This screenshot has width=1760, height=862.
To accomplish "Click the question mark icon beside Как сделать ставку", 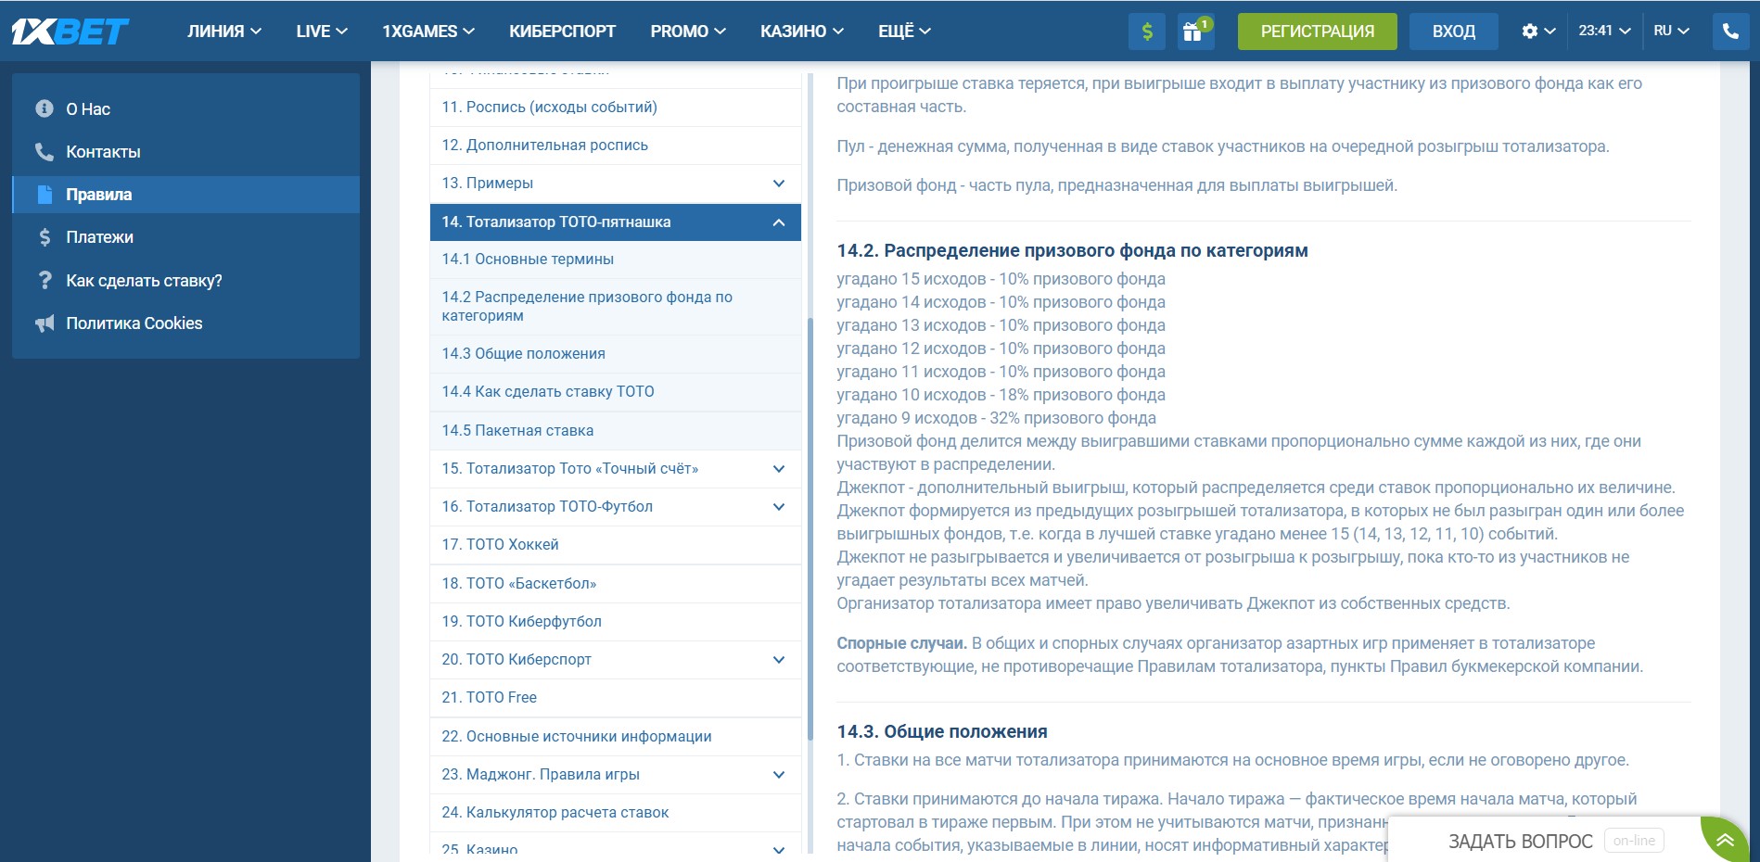I will pyautogui.click(x=45, y=280).
